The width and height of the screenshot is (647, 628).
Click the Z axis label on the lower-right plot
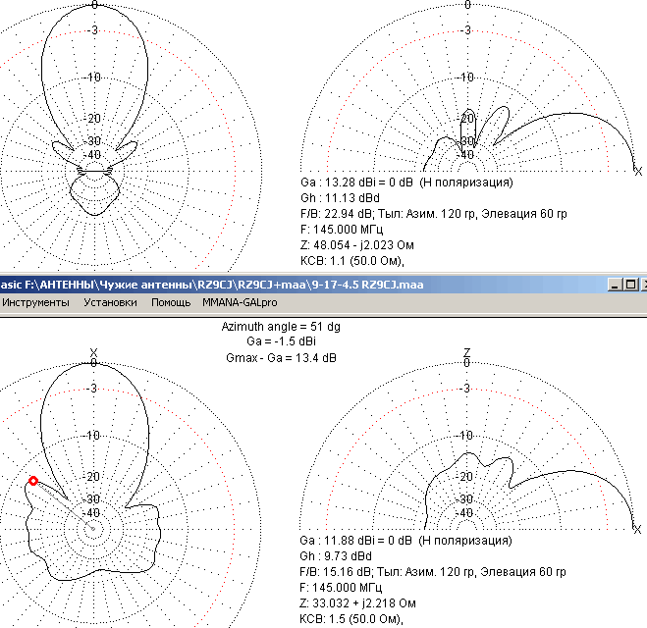pos(467,353)
